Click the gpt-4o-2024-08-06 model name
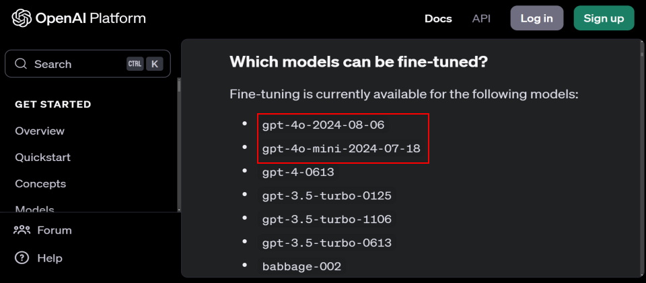The width and height of the screenshot is (646, 283). click(x=323, y=125)
